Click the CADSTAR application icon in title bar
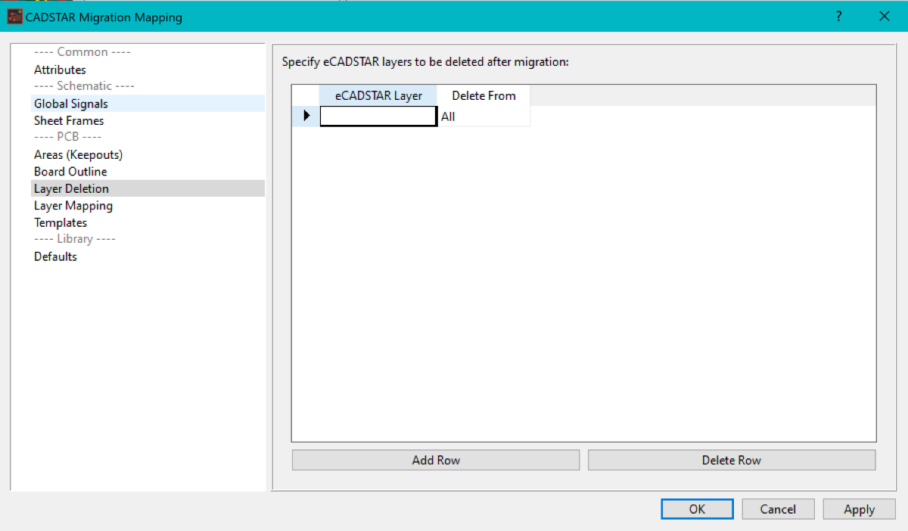The image size is (908, 531). coord(14,17)
